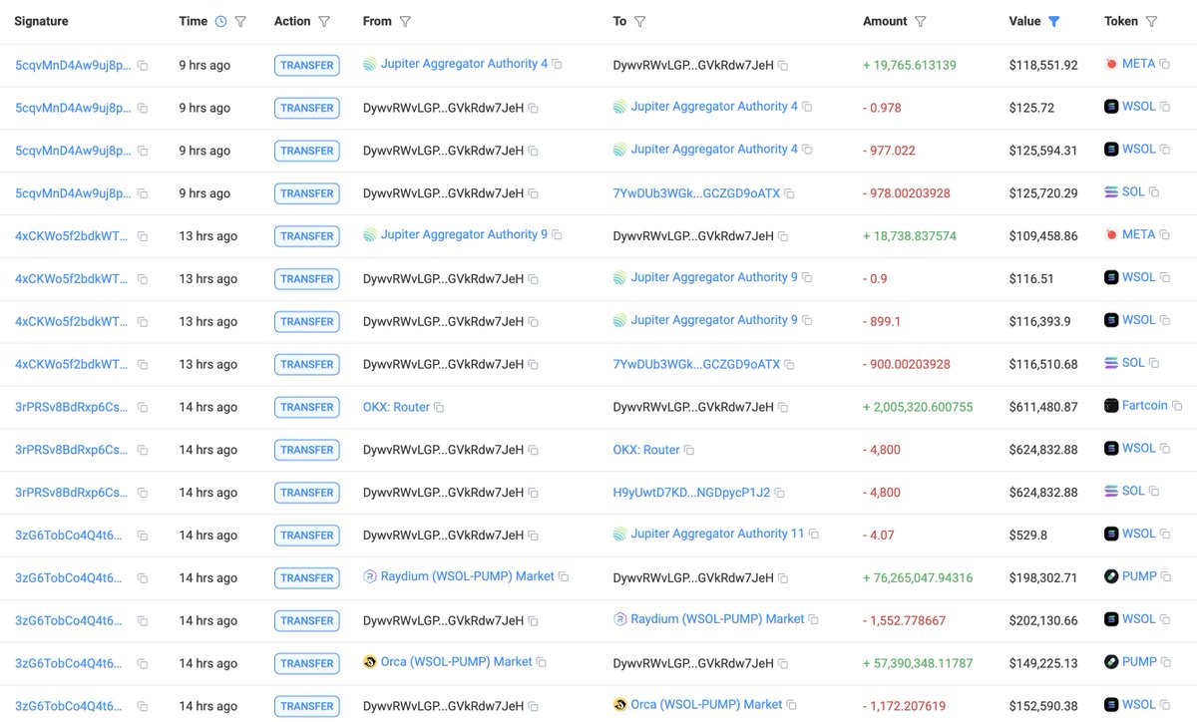Open the Action column filter
1197x722 pixels.
click(321, 21)
